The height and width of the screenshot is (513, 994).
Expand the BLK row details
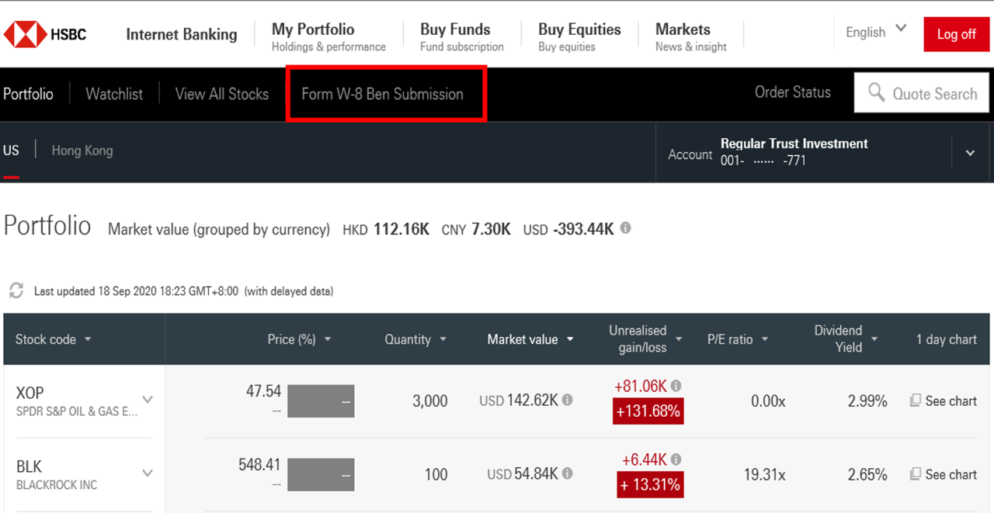(148, 473)
